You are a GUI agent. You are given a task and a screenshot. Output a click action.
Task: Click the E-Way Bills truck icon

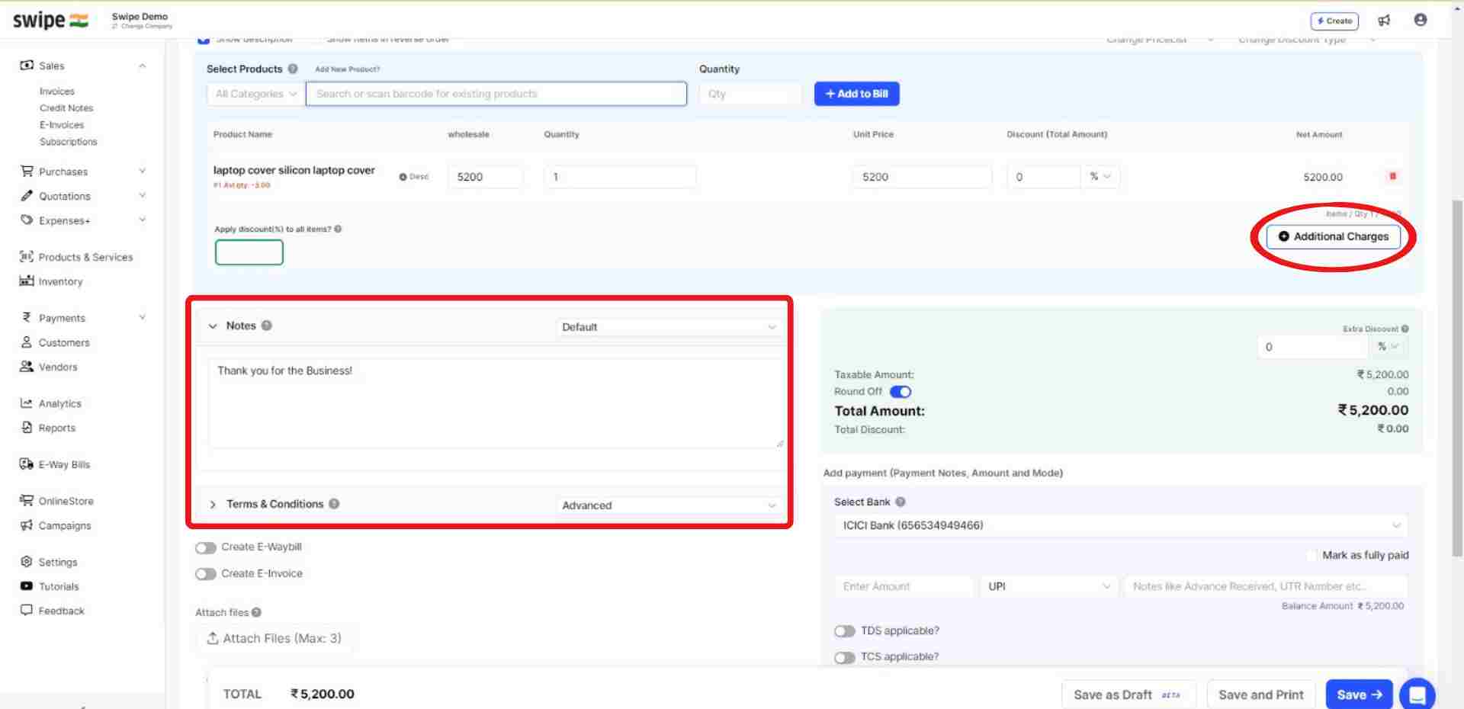tap(27, 464)
